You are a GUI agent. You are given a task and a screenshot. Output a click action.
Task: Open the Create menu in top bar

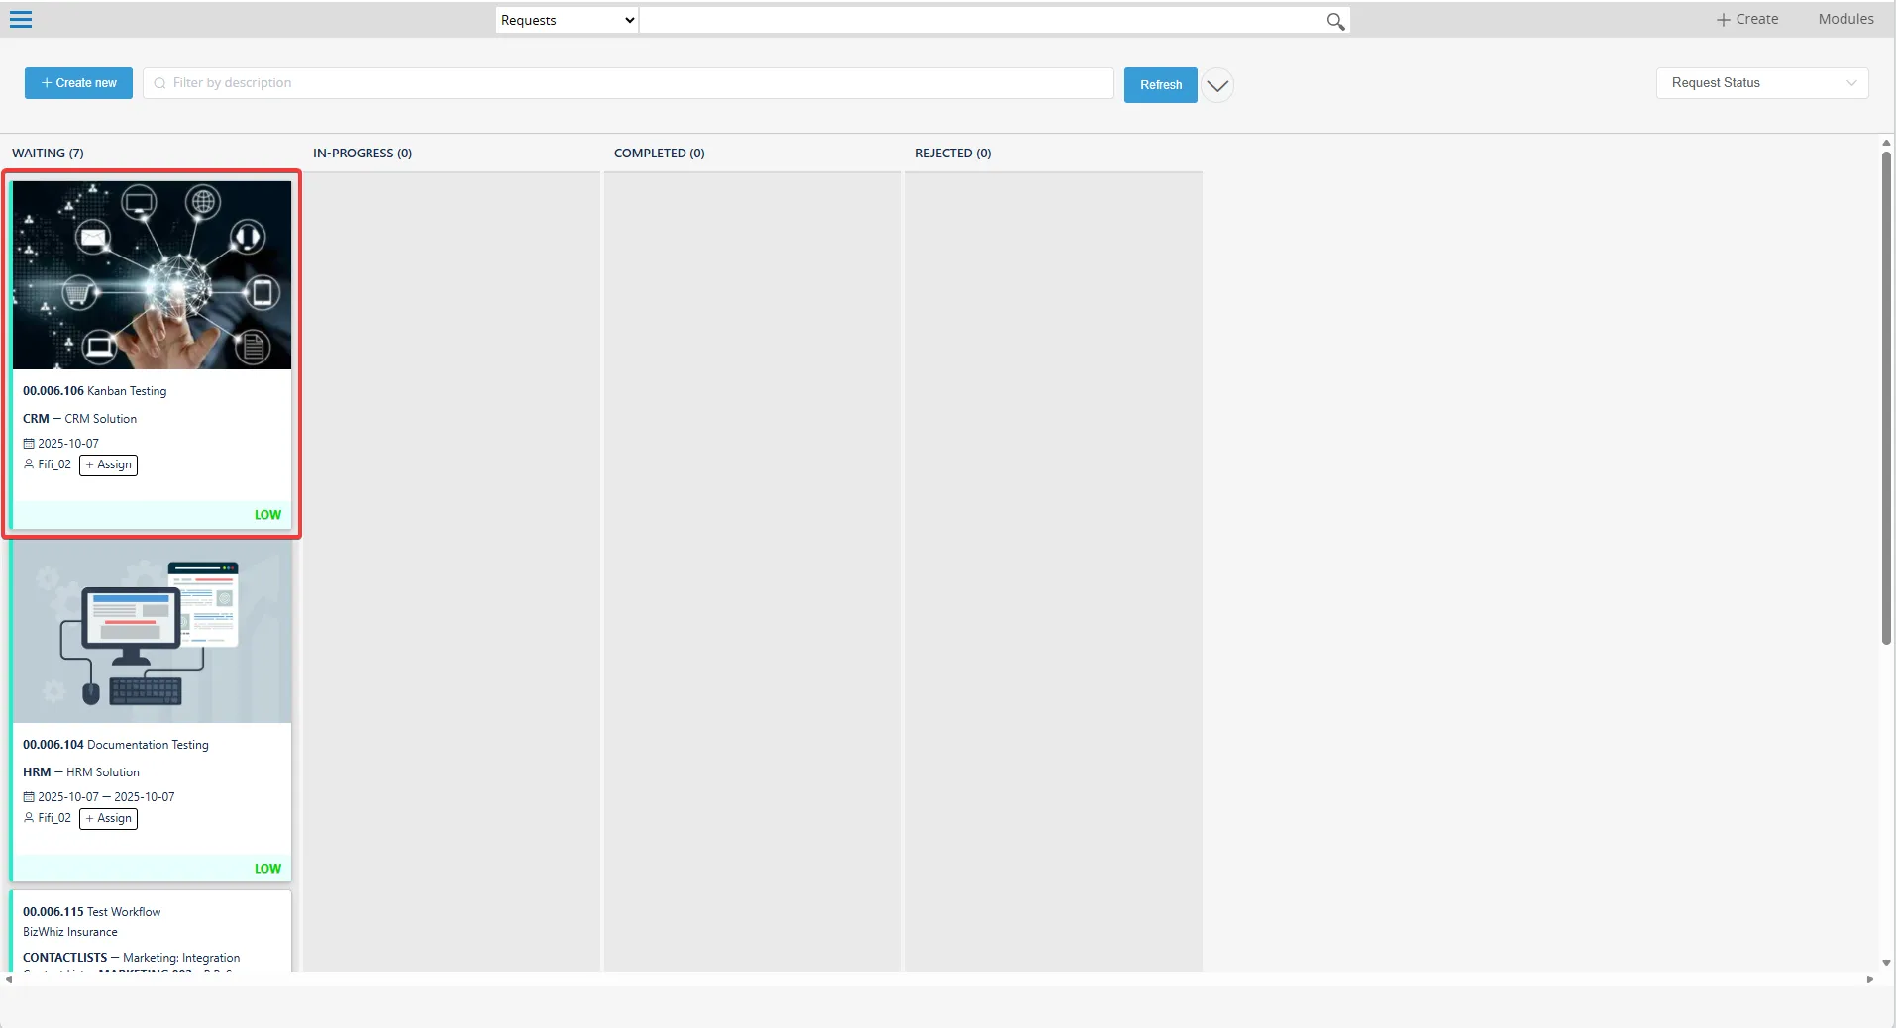pos(1747,19)
